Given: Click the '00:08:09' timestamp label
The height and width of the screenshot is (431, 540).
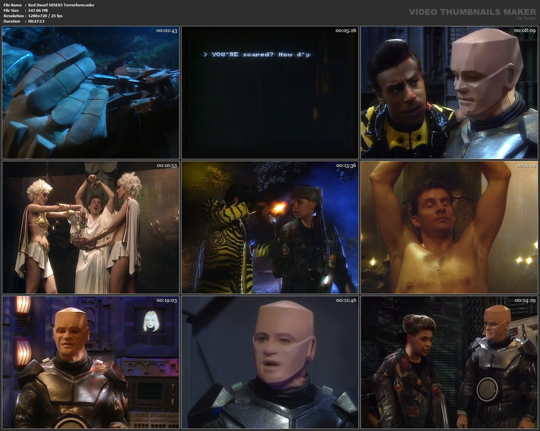Looking at the screenshot, I should (525, 31).
